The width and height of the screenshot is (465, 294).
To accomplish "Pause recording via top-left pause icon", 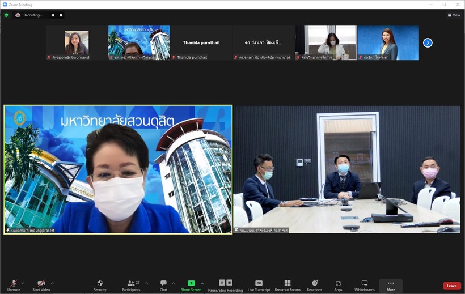I will [53, 15].
